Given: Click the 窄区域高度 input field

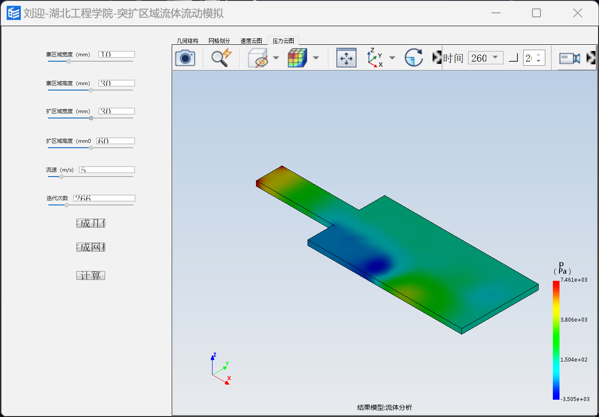Looking at the screenshot, I should (117, 83).
